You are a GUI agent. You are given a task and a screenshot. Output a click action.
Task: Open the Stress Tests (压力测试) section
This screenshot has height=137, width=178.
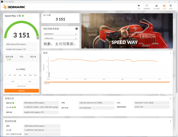[156, 7]
